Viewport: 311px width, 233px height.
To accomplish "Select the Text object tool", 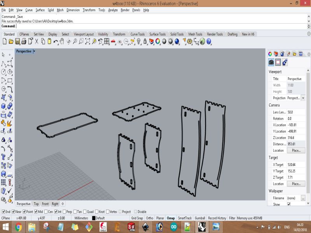I will 3,157.
